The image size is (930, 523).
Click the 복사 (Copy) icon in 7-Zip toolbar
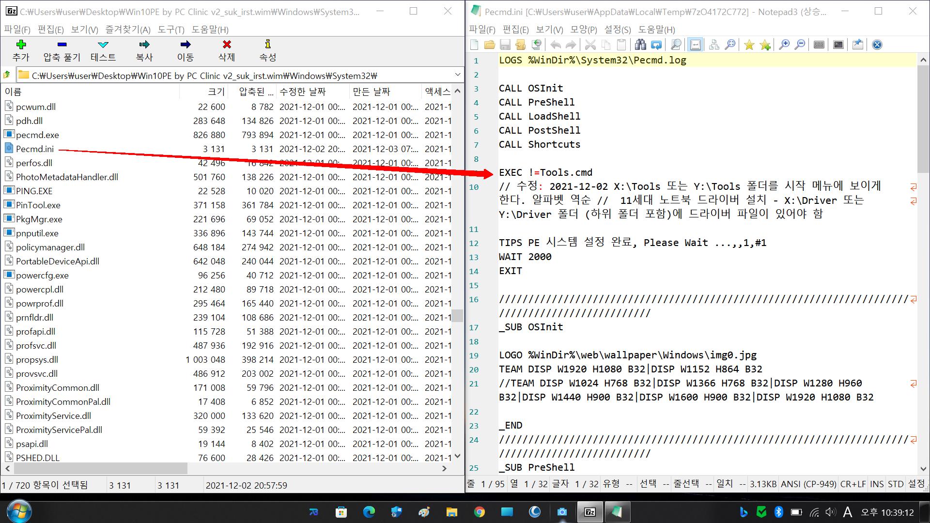pyautogui.click(x=144, y=45)
